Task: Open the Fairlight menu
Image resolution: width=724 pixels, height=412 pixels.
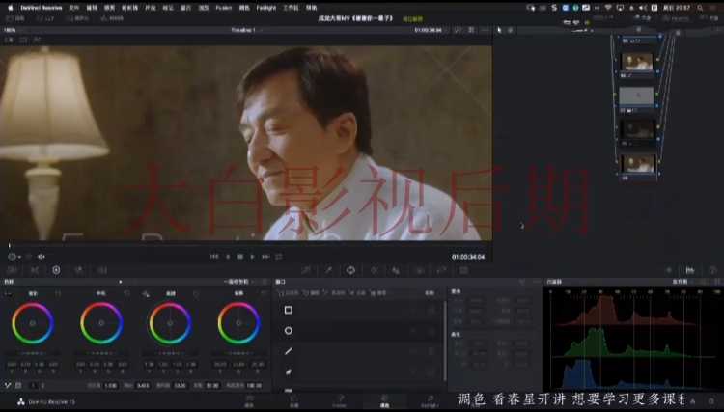Action: coord(266,8)
